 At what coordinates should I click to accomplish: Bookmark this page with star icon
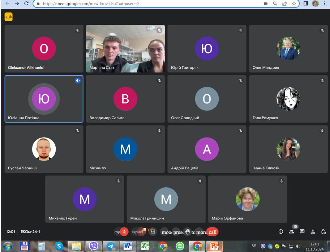[294, 4]
